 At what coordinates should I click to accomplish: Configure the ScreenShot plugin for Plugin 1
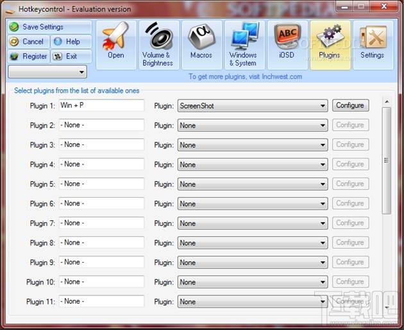[x=350, y=105]
